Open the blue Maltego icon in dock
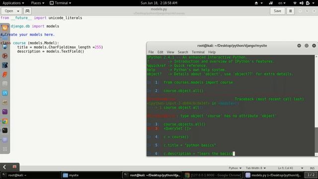 [5, 93]
